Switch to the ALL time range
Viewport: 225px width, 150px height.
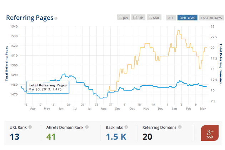(171, 17)
